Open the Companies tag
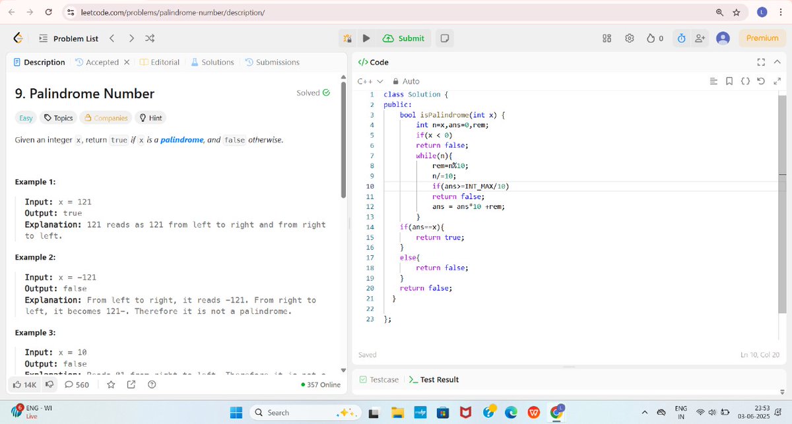 click(106, 118)
